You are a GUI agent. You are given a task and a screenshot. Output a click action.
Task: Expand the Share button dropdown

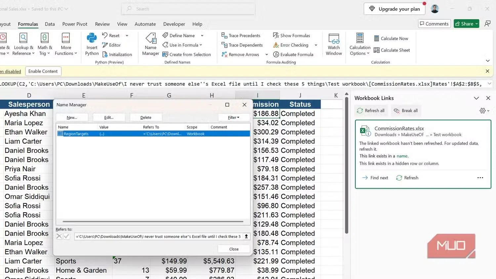[476, 24]
